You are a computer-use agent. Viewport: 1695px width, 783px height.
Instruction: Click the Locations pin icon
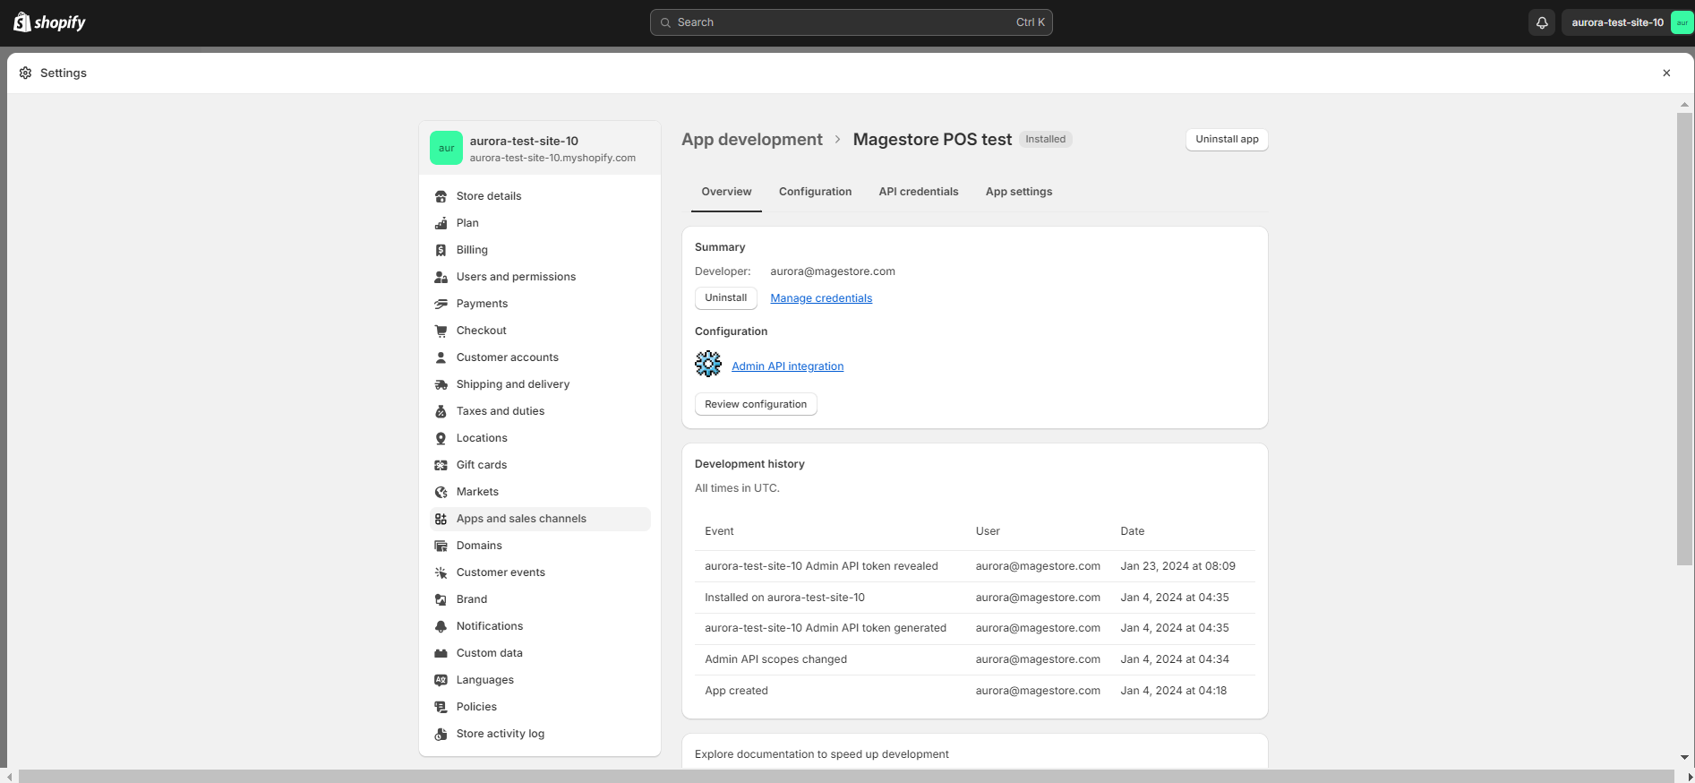point(441,438)
